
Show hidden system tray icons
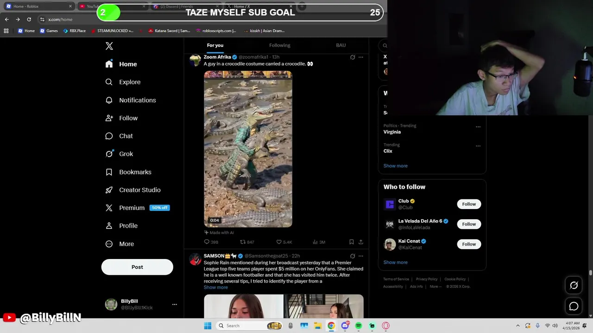pyautogui.click(x=518, y=326)
